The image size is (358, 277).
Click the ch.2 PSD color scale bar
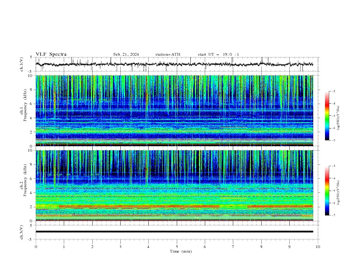(x=327, y=191)
